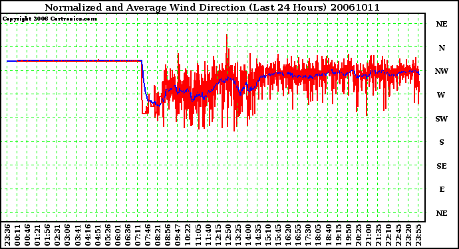Click the 18:05 time label
Image resolution: width=459 pixels, height=249 pixels.
pyautogui.click(x=318, y=235)
